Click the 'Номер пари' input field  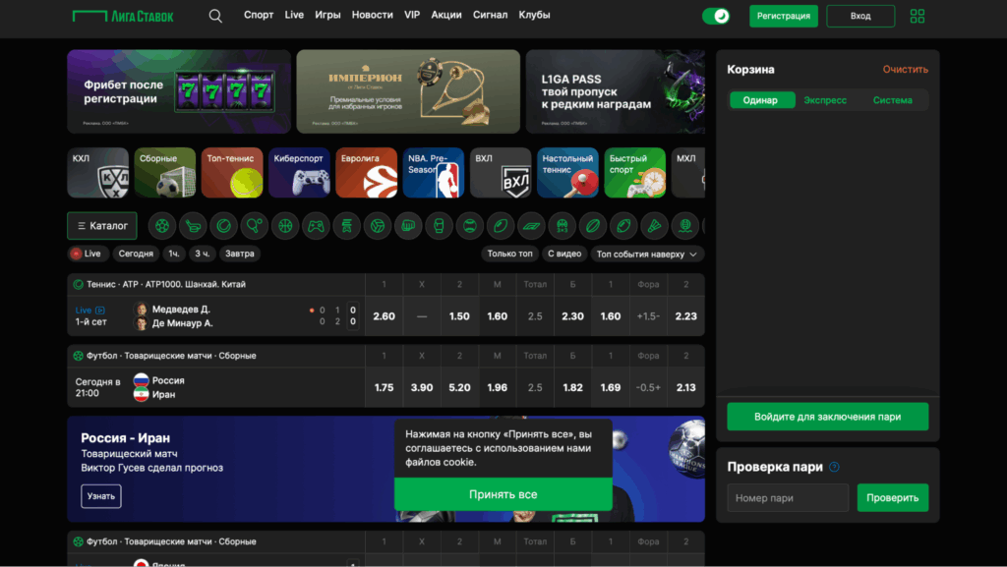[788, 498]
